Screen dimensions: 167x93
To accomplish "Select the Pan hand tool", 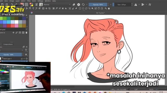I will coord(109,9).
